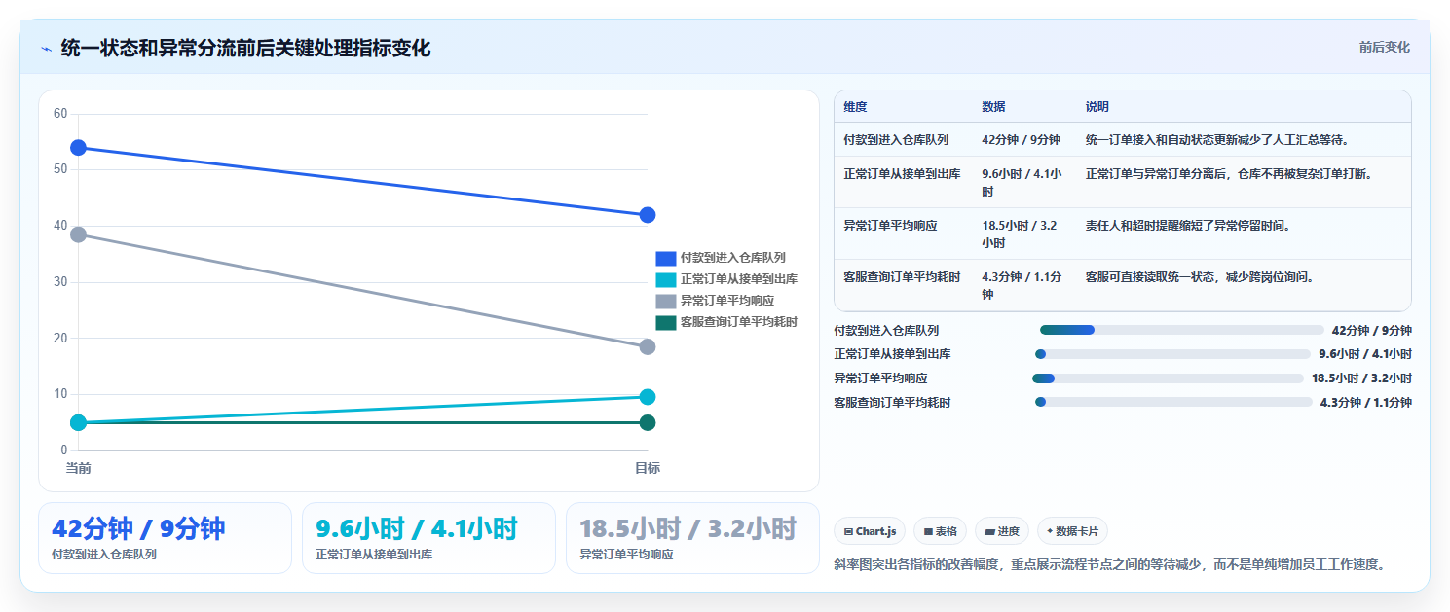Toggle the 异常订单平均响应 legend entry

coord(715,301)
